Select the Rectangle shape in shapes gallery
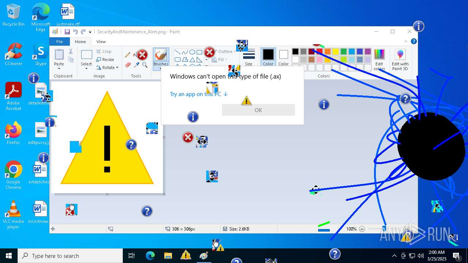 pyautogui.click(x=199, y=52)
